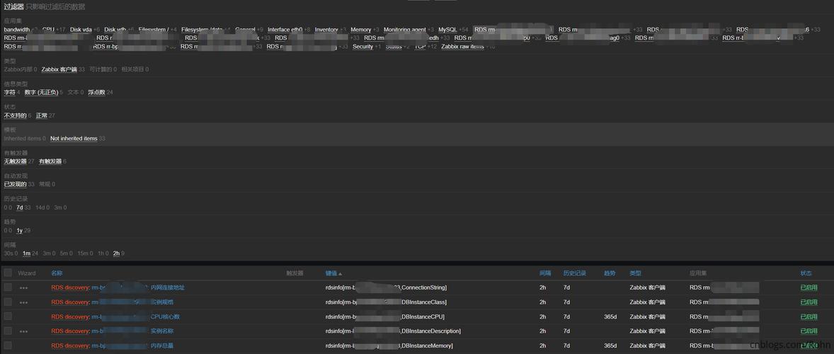This screenshot has height=354, width=834.
Task: Toggle 已启用 status of 内网连接地址 item
Action: [x=809, y=287]
